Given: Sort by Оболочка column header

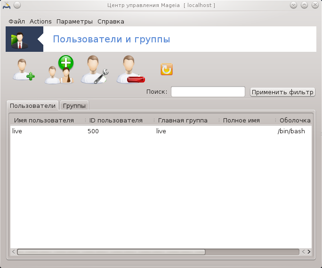Looking at the screenshot, I should click(295, 121).
